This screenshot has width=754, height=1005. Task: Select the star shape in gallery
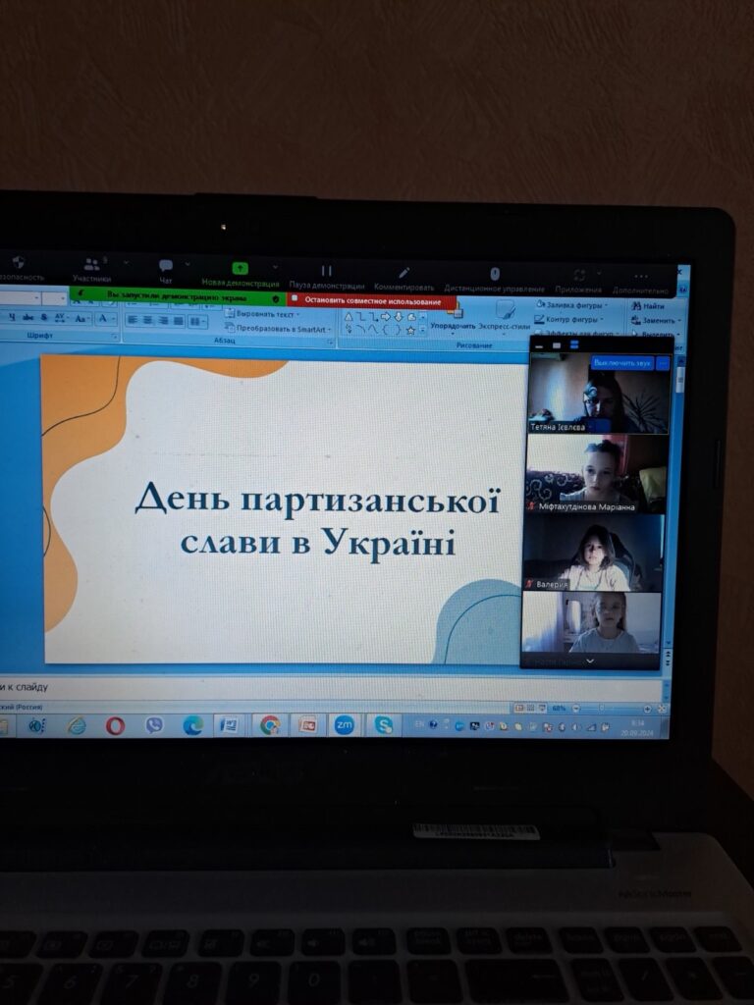(x=411, y=330)
